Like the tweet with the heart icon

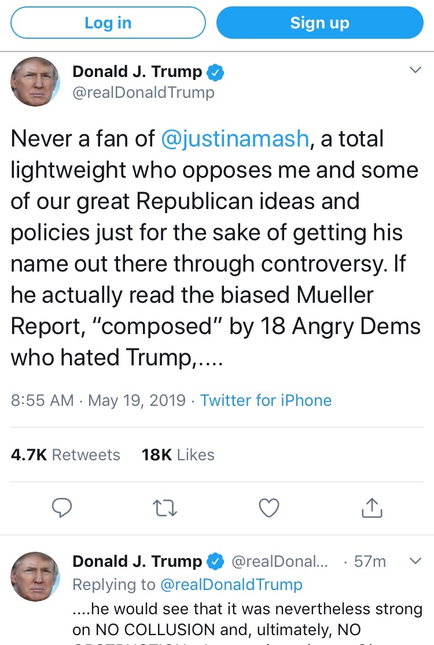[x=269, y=508]
